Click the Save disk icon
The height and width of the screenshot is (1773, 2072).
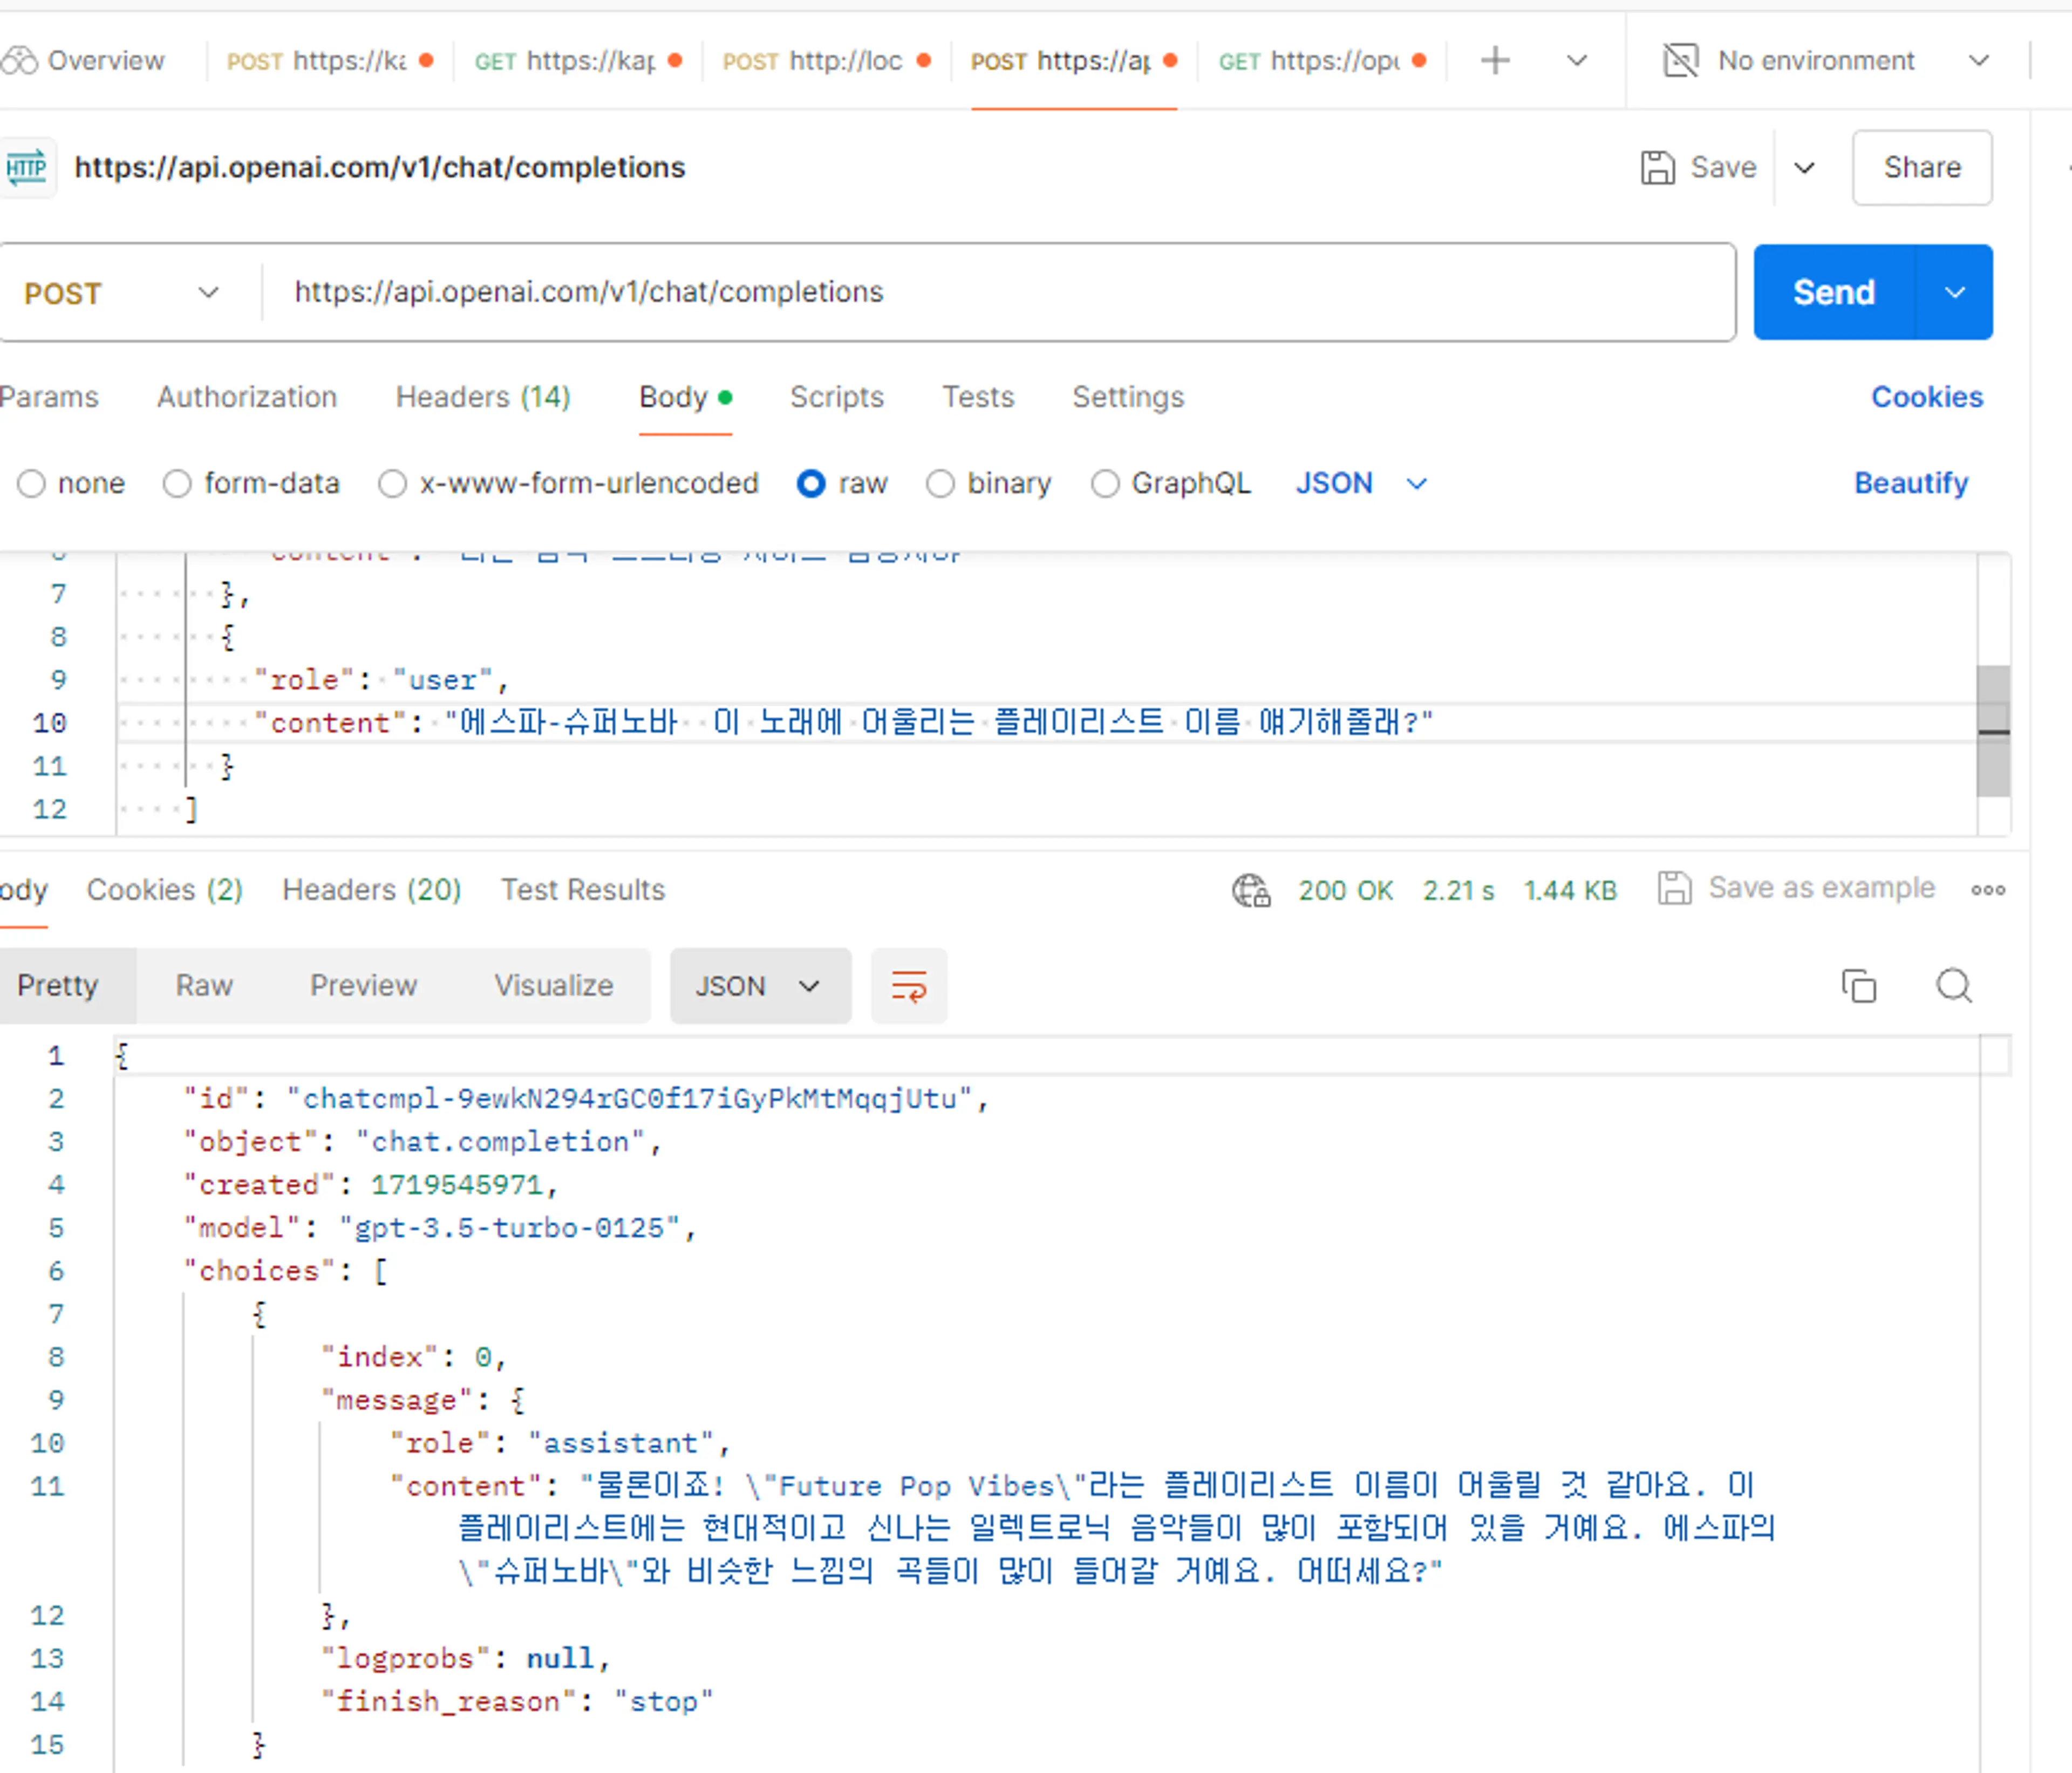(1657, 167)
